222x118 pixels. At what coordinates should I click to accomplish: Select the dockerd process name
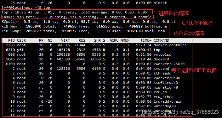[x=162, y=59]
